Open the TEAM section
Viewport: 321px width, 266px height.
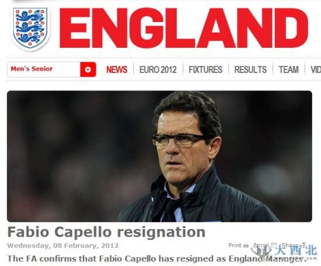(289, 69)
